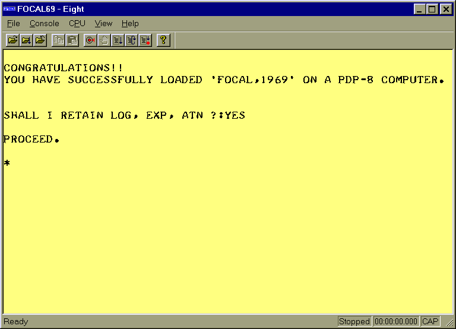The image size is (456, 329).
Task: Click the red target reset icon
Action: coord(90,40)
